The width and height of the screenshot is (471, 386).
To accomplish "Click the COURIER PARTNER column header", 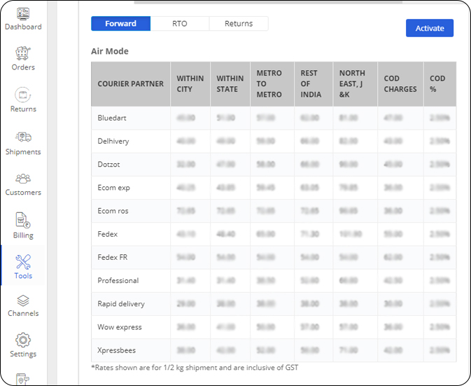I will (131, 84).
